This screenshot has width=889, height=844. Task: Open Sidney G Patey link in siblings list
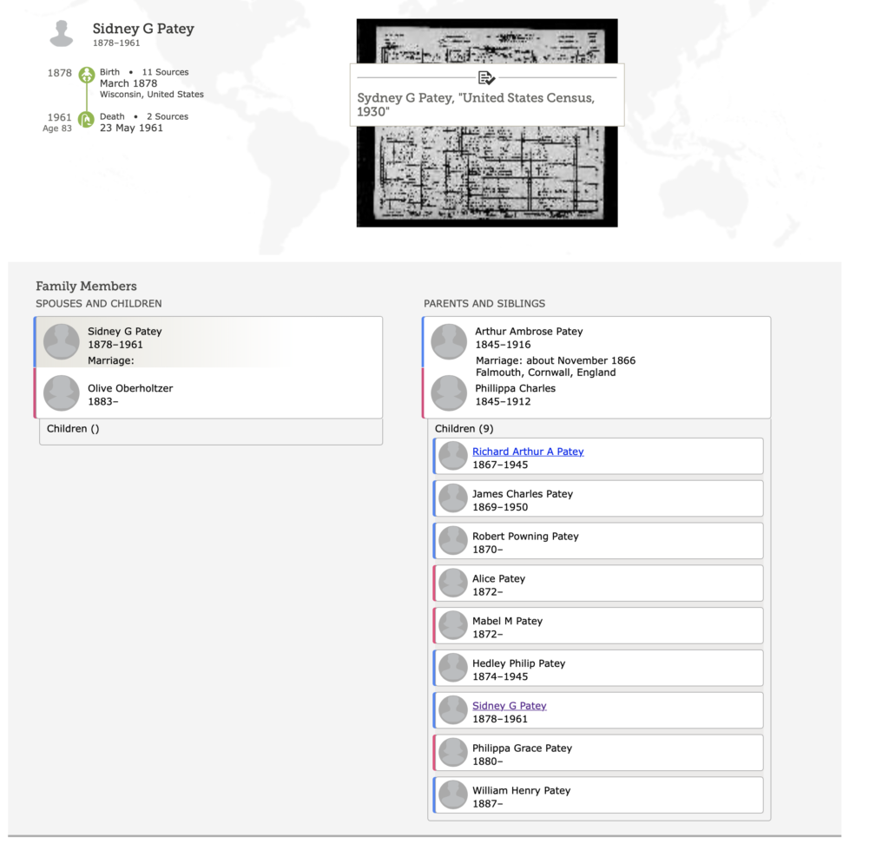(x=509, y=706)
